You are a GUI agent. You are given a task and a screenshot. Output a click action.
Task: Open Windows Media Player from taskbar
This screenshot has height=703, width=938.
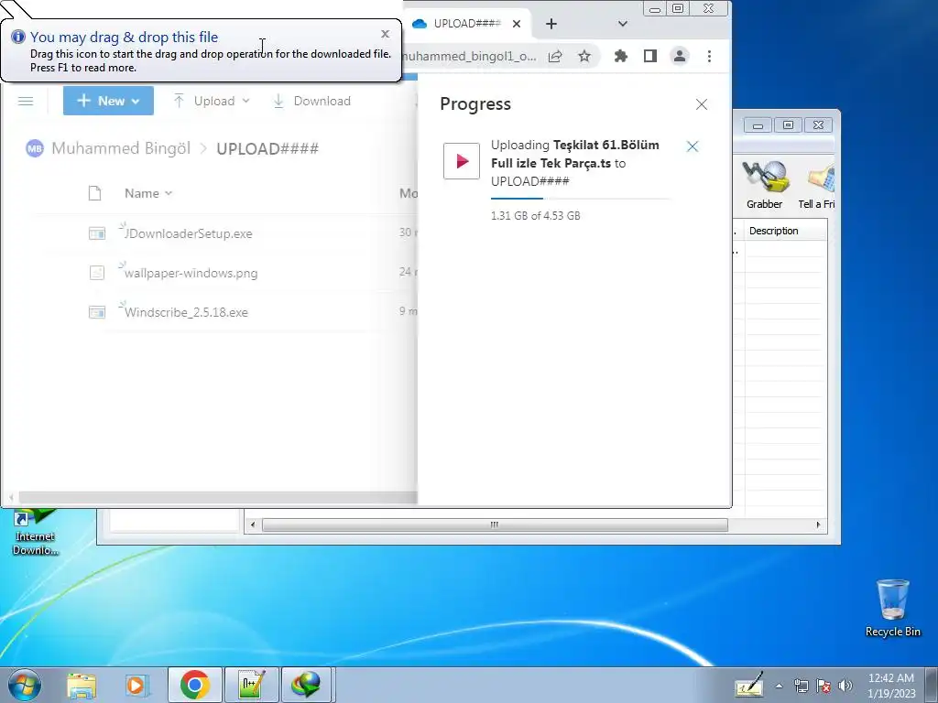click(x=136, y=685)
